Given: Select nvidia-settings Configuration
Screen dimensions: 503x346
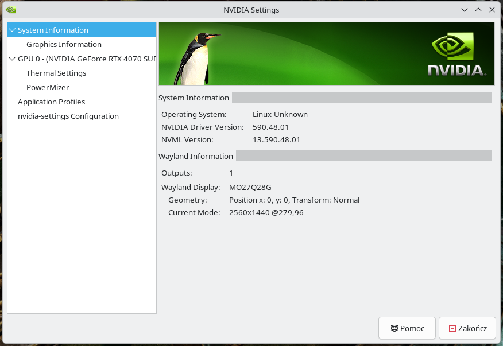Looking at the screenshot, I should 68,116.
